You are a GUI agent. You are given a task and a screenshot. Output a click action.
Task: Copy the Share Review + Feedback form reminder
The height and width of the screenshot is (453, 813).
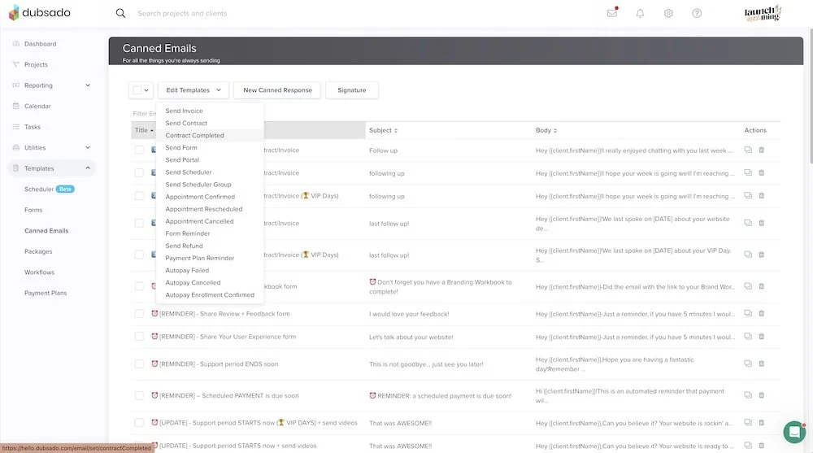748,313
